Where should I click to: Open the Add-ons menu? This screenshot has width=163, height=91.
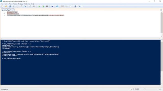click(x=27, y=4)
